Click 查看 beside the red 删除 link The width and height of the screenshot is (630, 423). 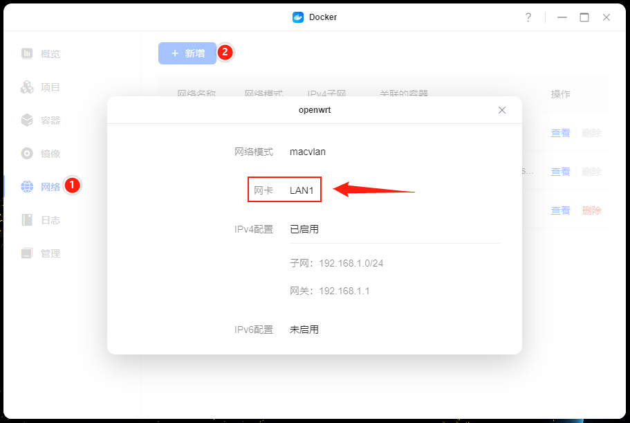[x=560, y=210]
